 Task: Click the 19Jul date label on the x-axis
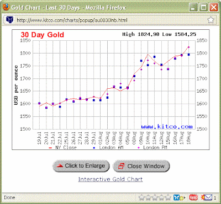pos(39,138)
